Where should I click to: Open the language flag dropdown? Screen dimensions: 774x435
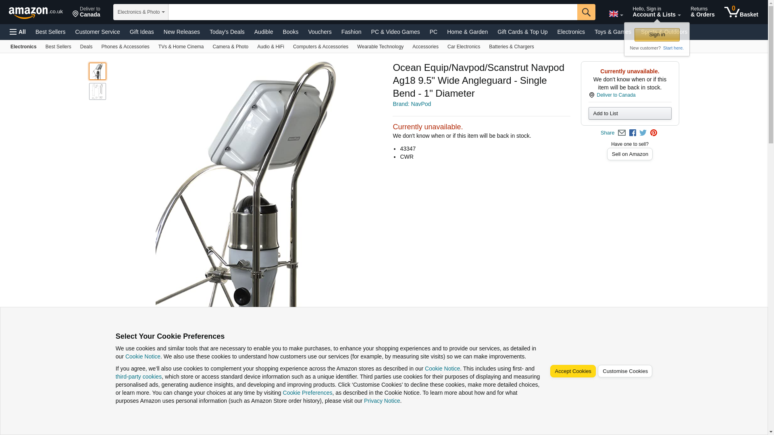tap(616, 14)
